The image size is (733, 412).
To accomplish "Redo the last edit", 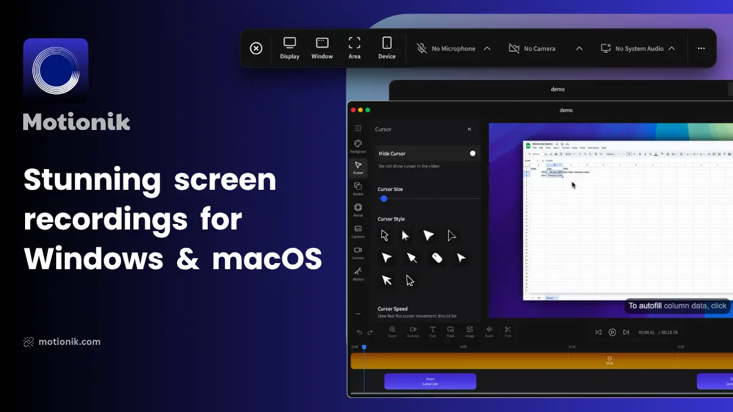I will click(x=370, y=332).
